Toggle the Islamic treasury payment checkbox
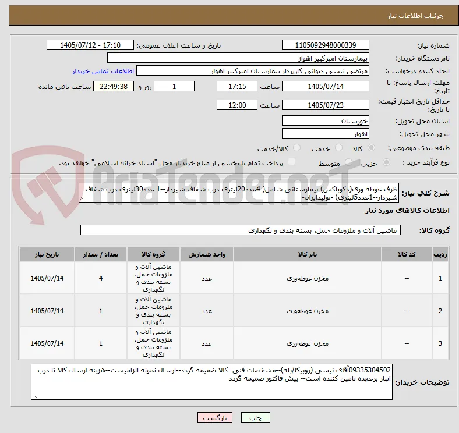This screenshot has width=459, height=433. 292,162
